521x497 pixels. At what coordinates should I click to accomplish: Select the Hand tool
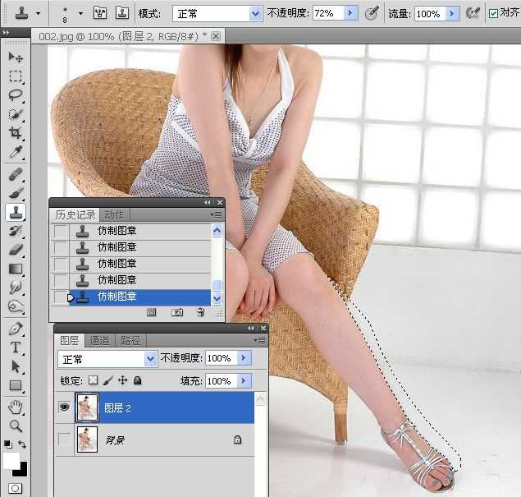coord(16,407)
